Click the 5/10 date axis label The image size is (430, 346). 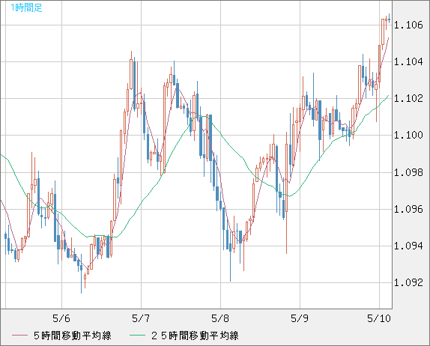pyautogui.click(x=379, y=318)
